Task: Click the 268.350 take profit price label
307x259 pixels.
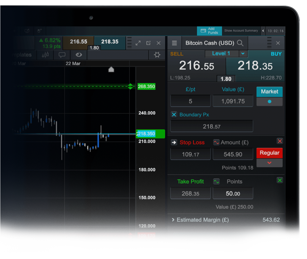Action: tap(147, 86)
